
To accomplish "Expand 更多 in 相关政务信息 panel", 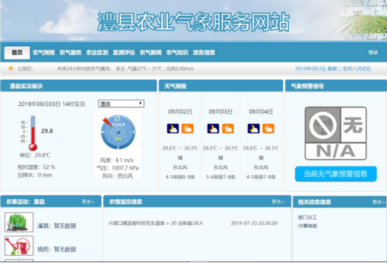I will 378,202.
